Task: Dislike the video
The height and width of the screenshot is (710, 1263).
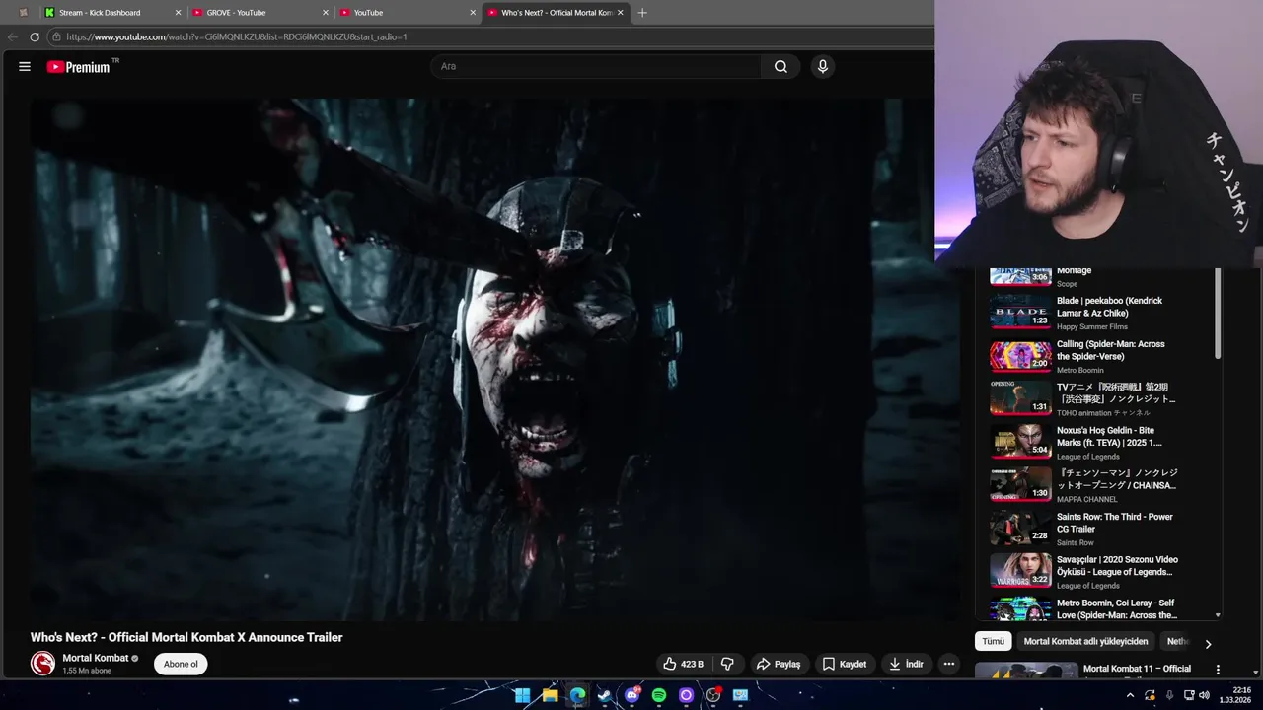Action: click(727, 664)
